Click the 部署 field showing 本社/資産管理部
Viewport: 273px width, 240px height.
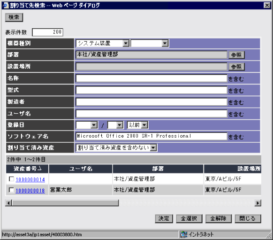click(x=152, y=55)
